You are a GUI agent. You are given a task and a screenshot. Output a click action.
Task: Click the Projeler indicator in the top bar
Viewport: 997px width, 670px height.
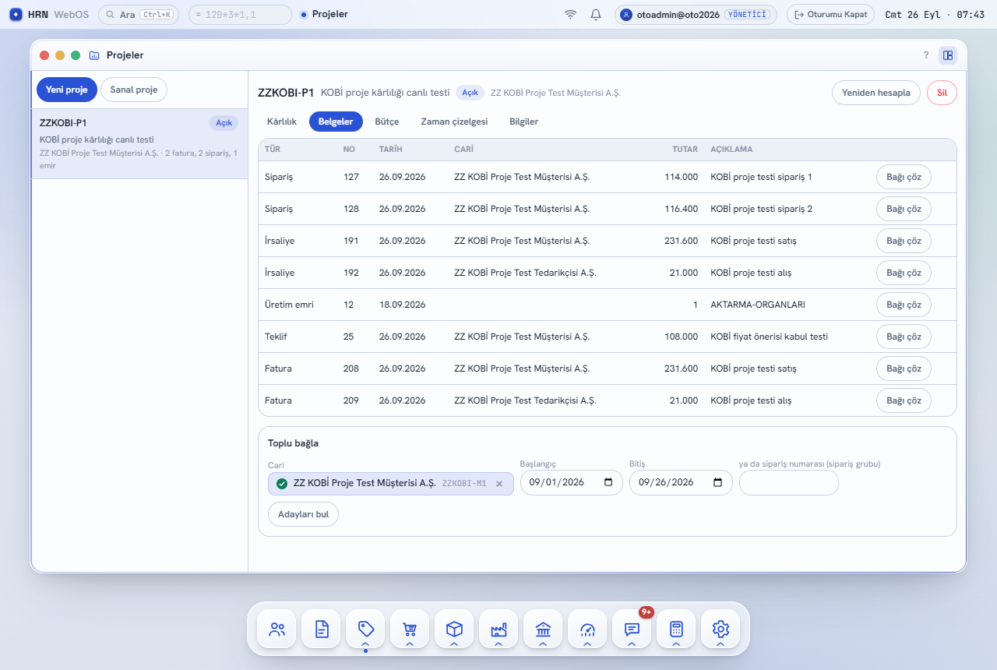click(x=324, y=14)
